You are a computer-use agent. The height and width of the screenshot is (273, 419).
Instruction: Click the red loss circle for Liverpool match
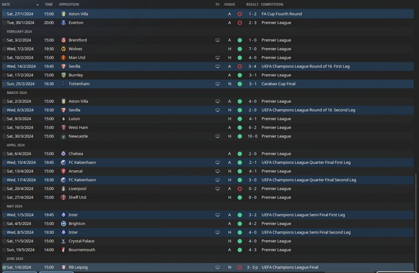240,189
